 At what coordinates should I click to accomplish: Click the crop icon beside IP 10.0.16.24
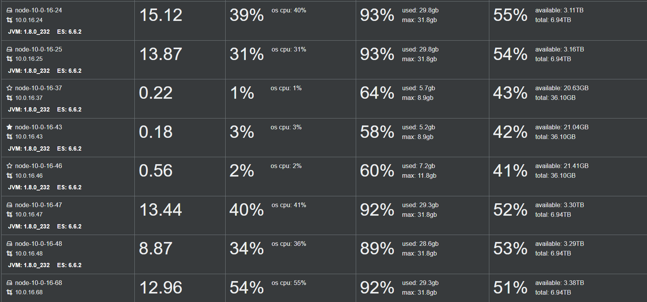tap(9, 20)
